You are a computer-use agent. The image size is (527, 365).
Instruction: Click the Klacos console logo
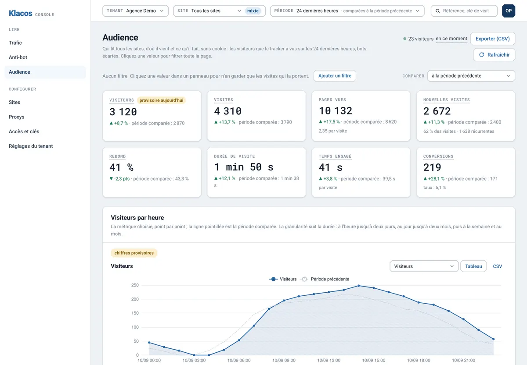31,14
